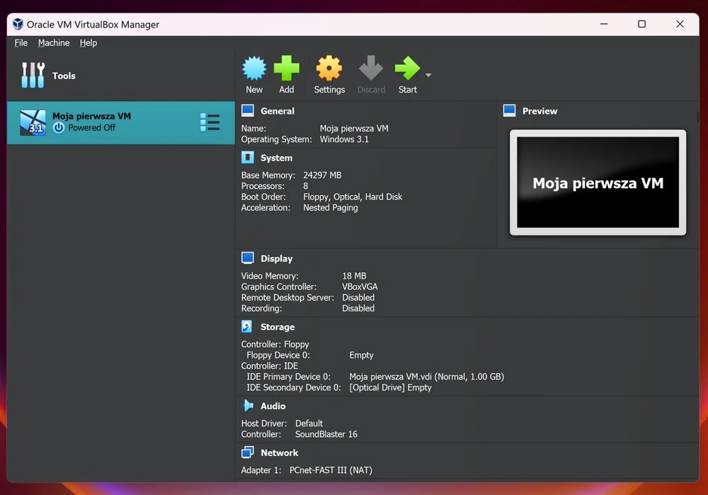This screenshot has width=708, height=495.
Task: Click the New machine toolbar icon
Action: click(x=254, y=68)
